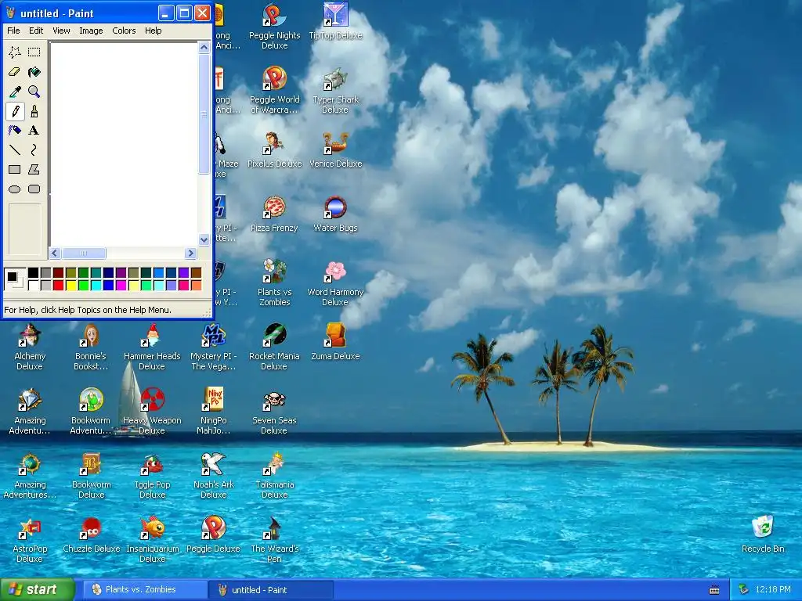Select the Curve tool in Paint
The width and height of the screenshot is (802, 601).
34,149
